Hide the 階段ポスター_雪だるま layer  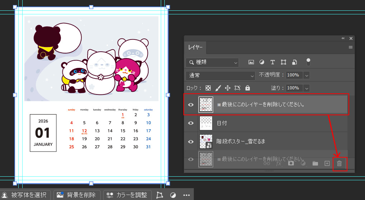point(191,141)
